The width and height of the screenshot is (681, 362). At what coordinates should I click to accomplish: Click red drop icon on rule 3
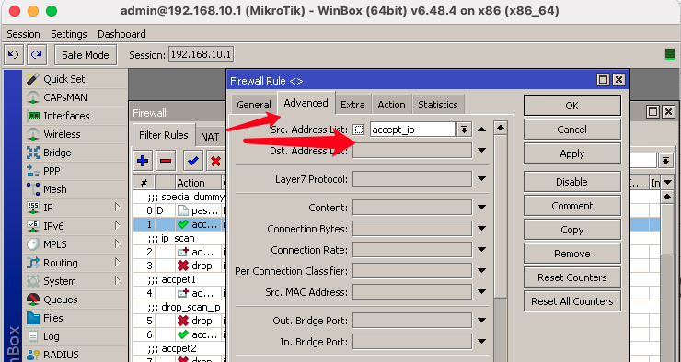183,266
